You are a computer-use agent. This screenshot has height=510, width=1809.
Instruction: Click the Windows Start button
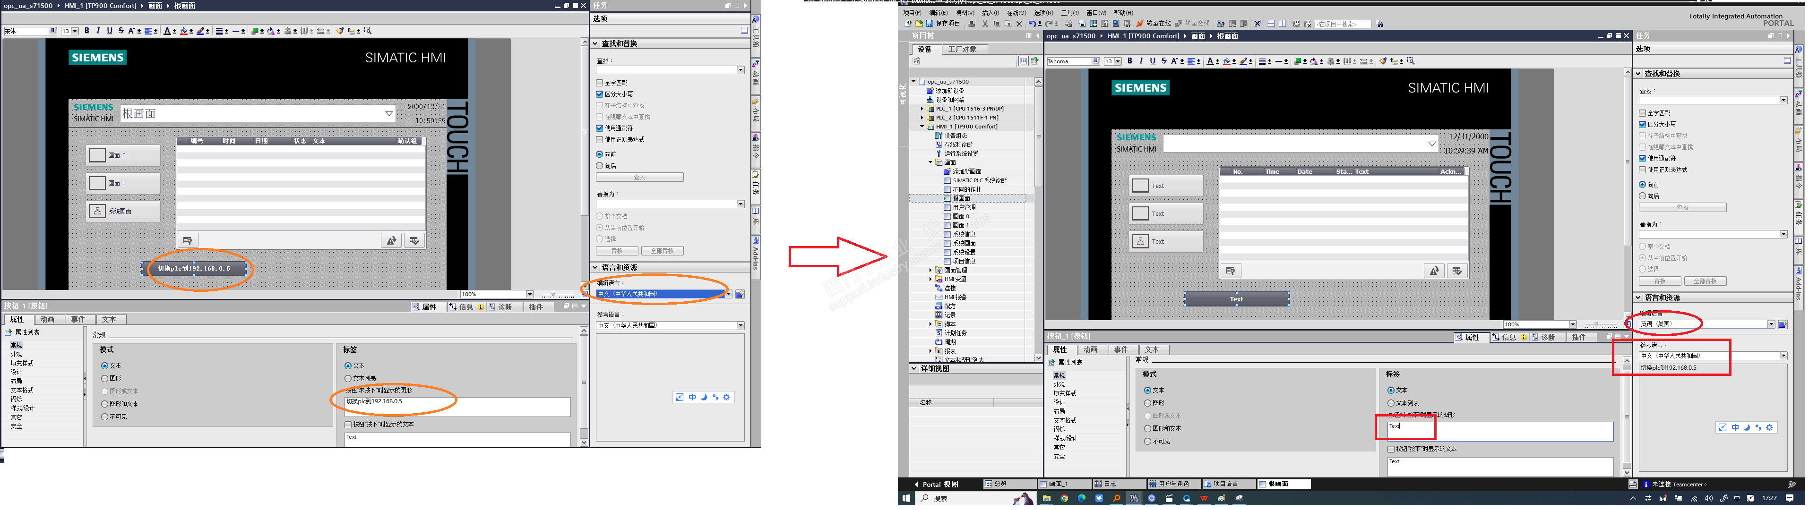pos(906,498)
